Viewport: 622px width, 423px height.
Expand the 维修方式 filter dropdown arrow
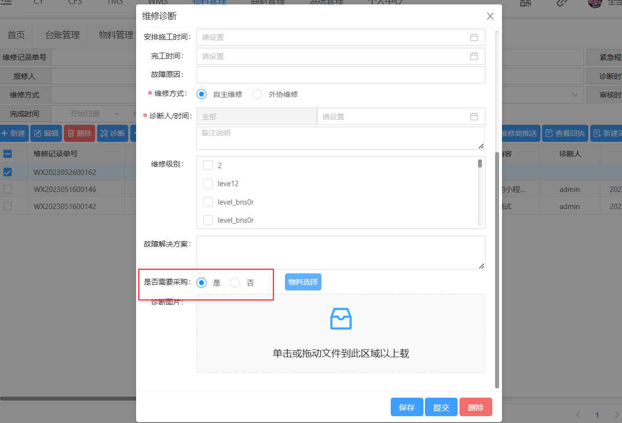[574, 95]
